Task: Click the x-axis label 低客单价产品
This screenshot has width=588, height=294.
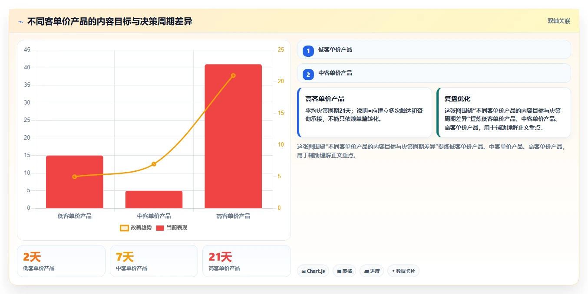Action: (75, 216)
